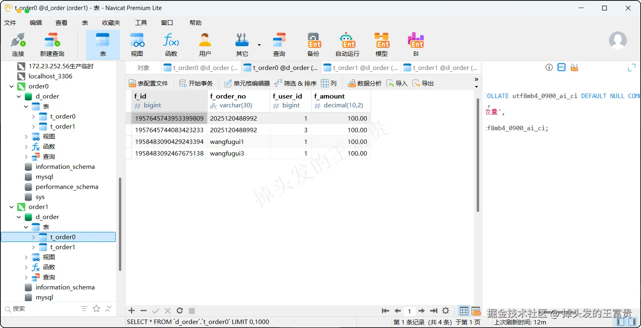Click 筛选 & 排序 button

[295, 84]
